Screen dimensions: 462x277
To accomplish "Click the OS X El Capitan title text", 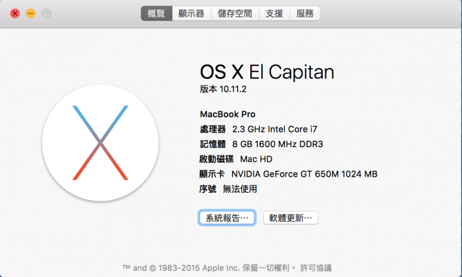I will pos(267,72).
